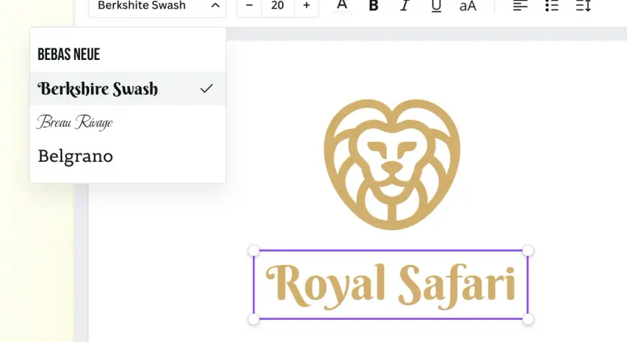Grab the bottom-right text box resize handle
The width and height of the screenshot is (627, 342).
click(x=528, y=319)
